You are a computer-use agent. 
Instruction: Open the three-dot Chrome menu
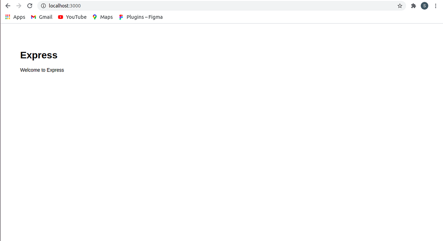click(x=436, y=6)
